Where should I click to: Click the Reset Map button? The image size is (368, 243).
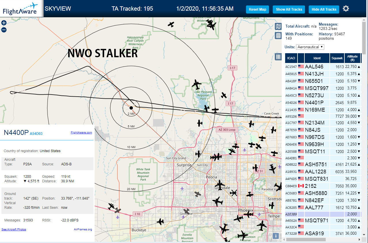pos(258,9)
